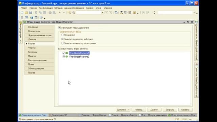Uncheck the ПланВидовРасчета1 checkbox
The height and width of the screenshot is (122, 217).
64,53
